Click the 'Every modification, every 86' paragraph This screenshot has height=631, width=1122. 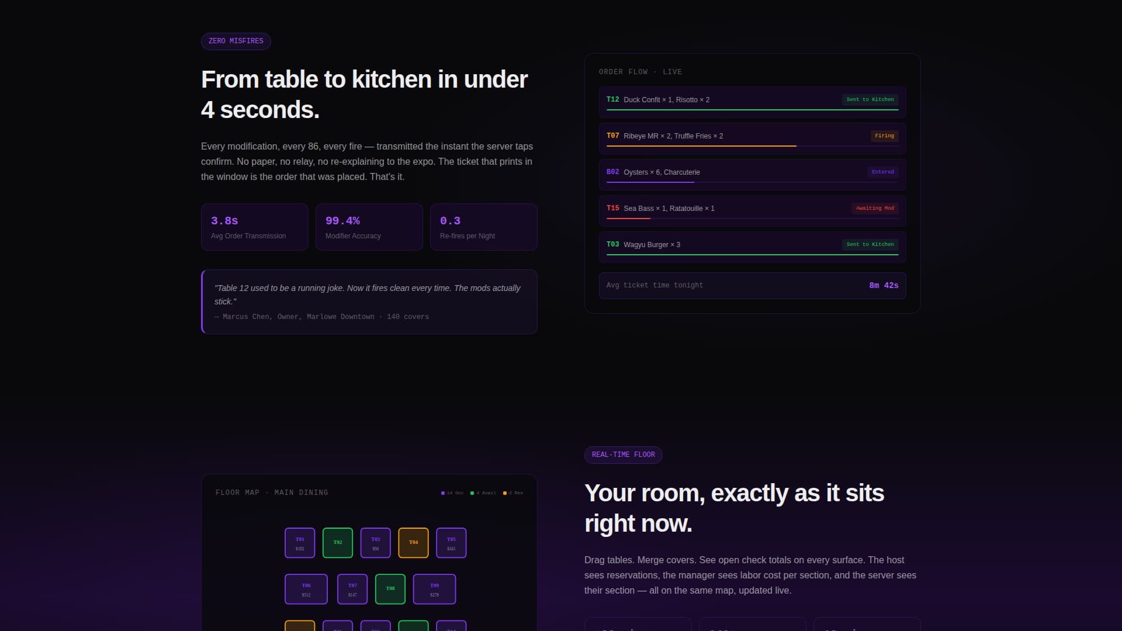(367, 162)
